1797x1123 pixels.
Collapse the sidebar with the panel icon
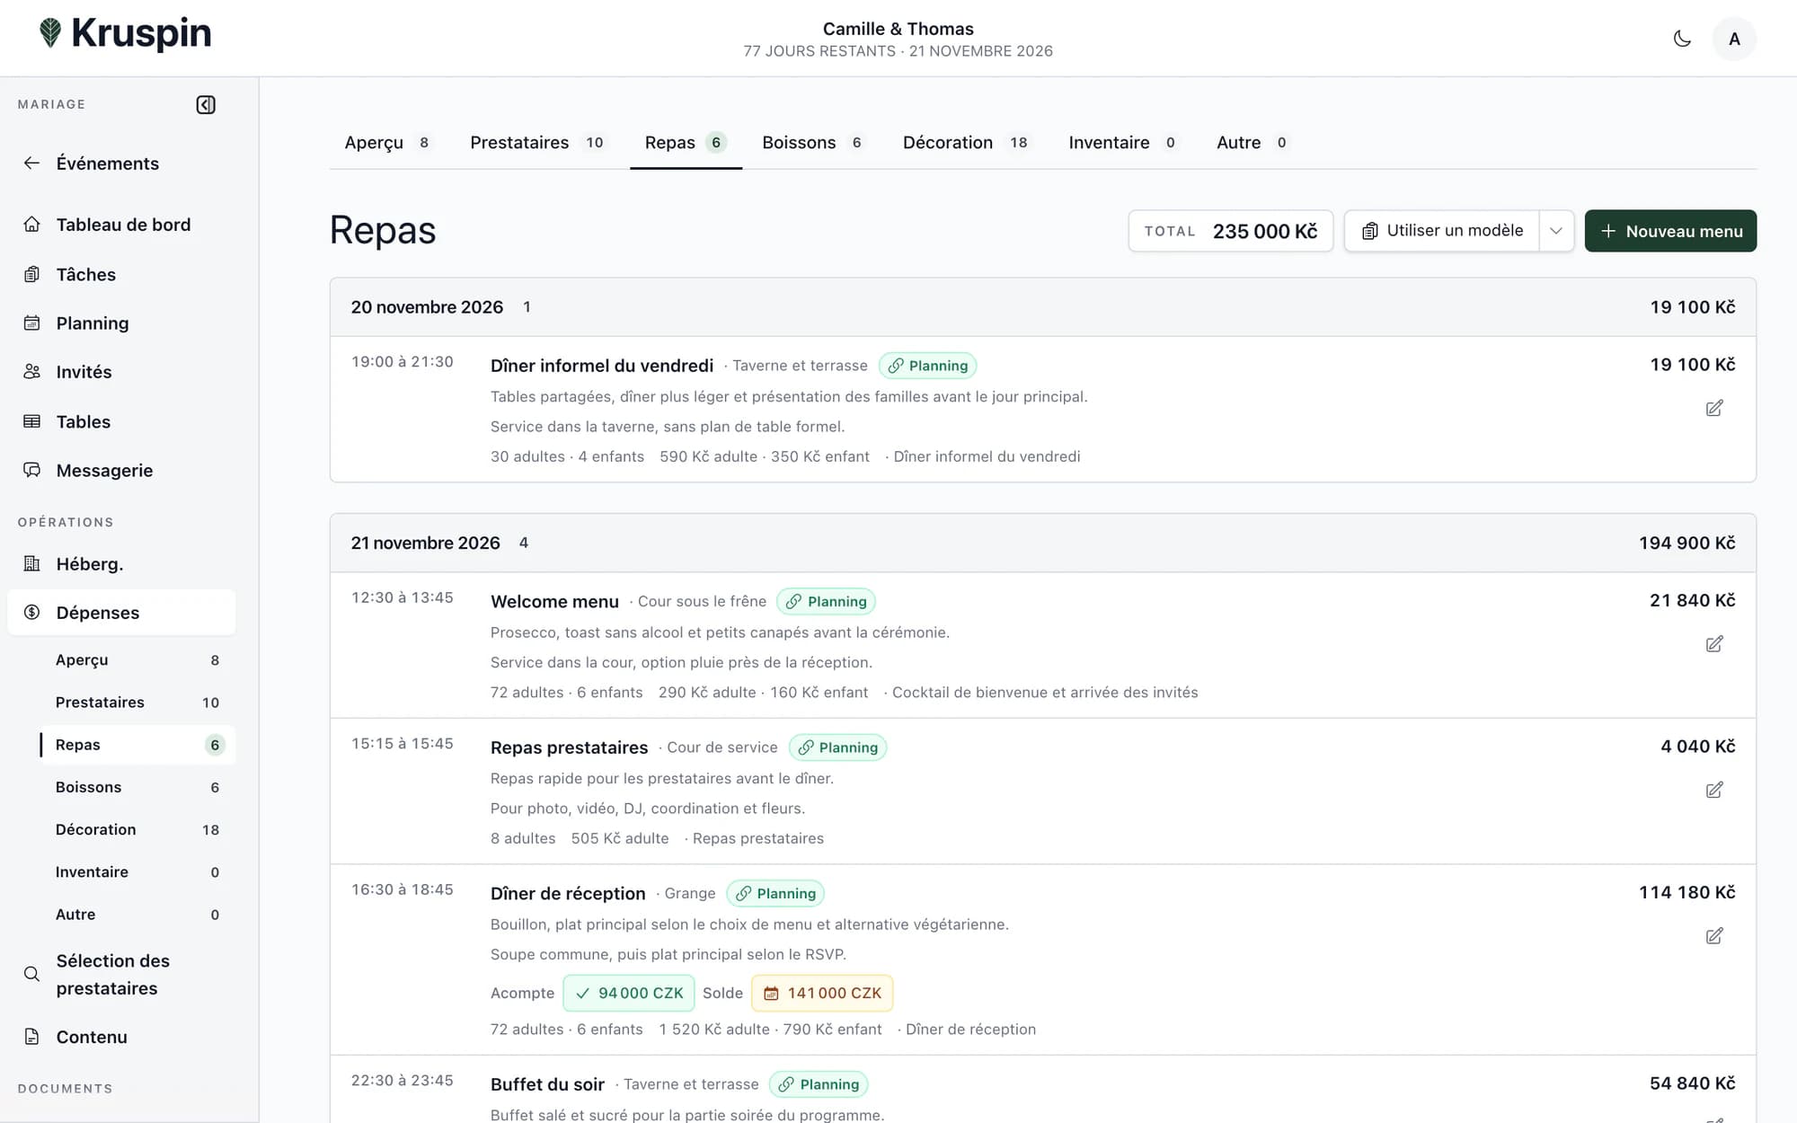[206, 105]
